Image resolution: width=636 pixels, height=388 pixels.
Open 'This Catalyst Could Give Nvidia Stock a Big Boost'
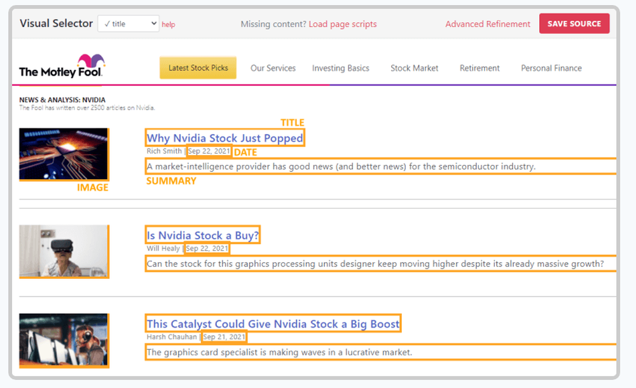click(273, 324)
